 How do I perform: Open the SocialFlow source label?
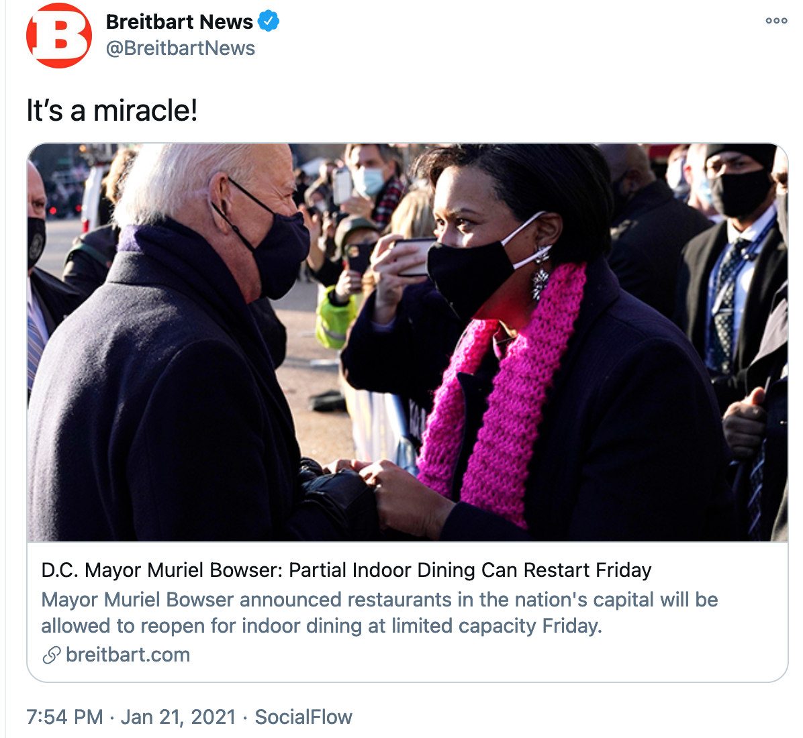[x=303, y=717]
